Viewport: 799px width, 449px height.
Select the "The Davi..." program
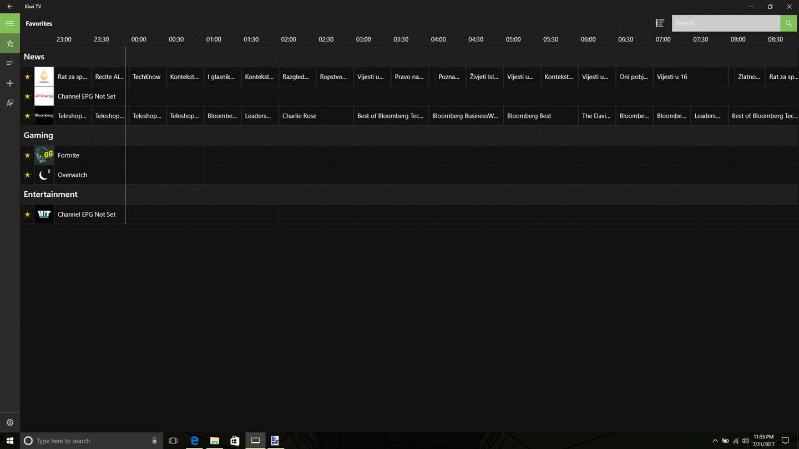597,116
